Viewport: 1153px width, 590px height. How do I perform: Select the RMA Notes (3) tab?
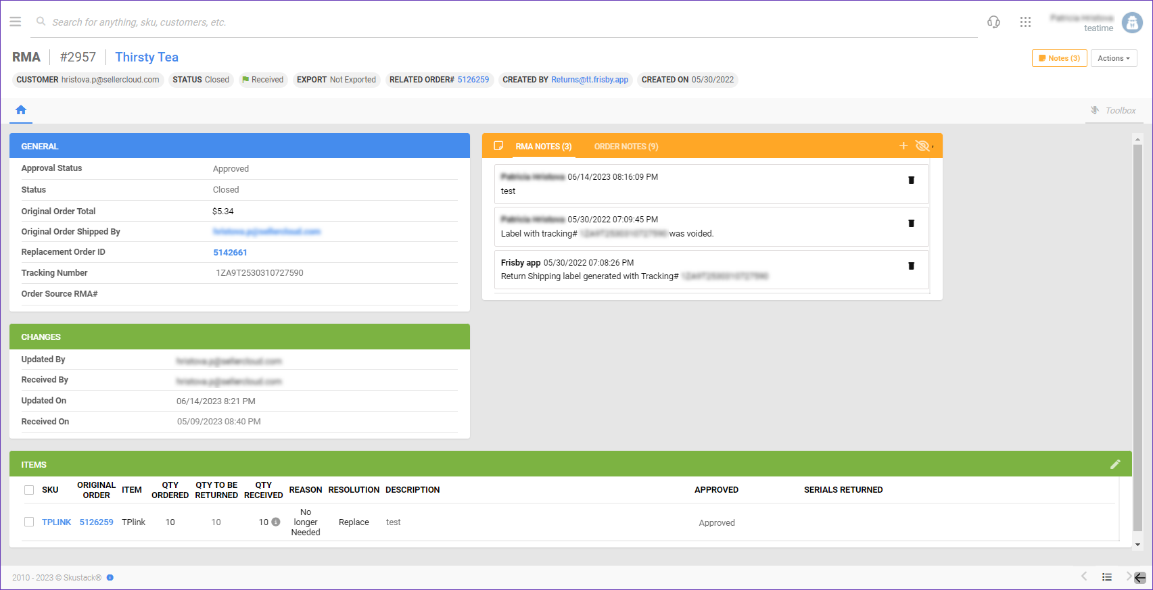pyautogui.click(x=543, y=147)
